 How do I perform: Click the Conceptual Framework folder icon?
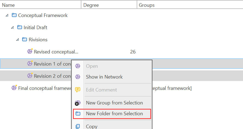pyautogui.click(x=14, y=15)
